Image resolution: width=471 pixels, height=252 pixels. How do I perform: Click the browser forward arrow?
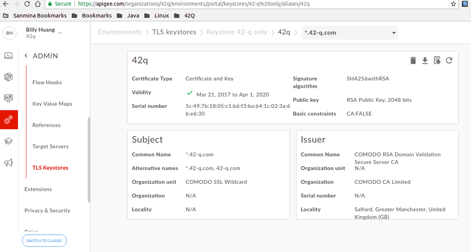click(x=17, y=4)
